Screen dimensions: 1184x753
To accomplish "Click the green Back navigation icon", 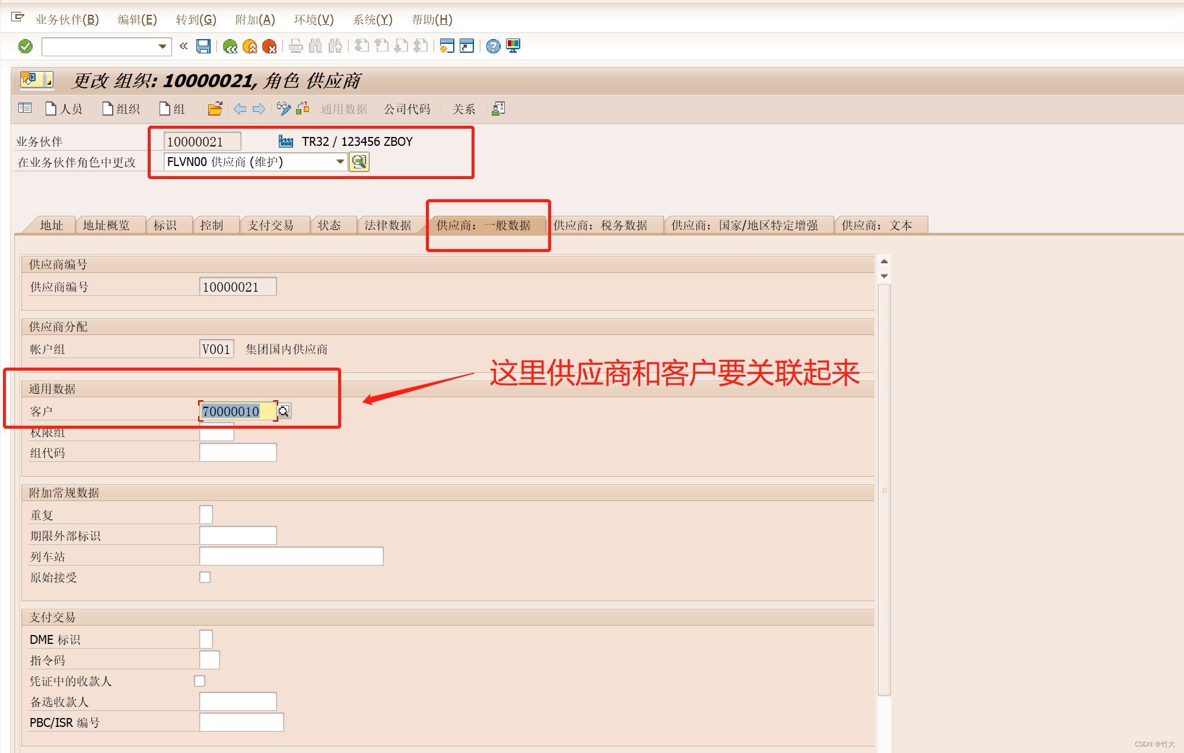I will tap(230, 46).
